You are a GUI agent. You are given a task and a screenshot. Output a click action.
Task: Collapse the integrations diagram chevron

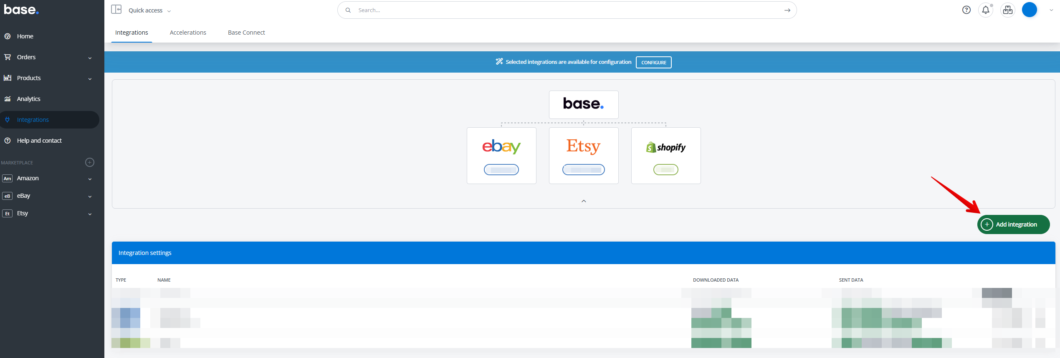pos(584,201)
